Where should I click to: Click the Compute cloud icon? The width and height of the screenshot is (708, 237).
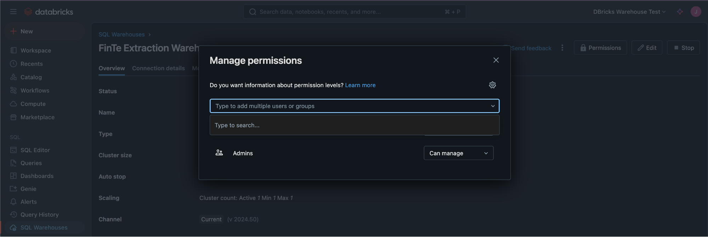click(13, 104)
